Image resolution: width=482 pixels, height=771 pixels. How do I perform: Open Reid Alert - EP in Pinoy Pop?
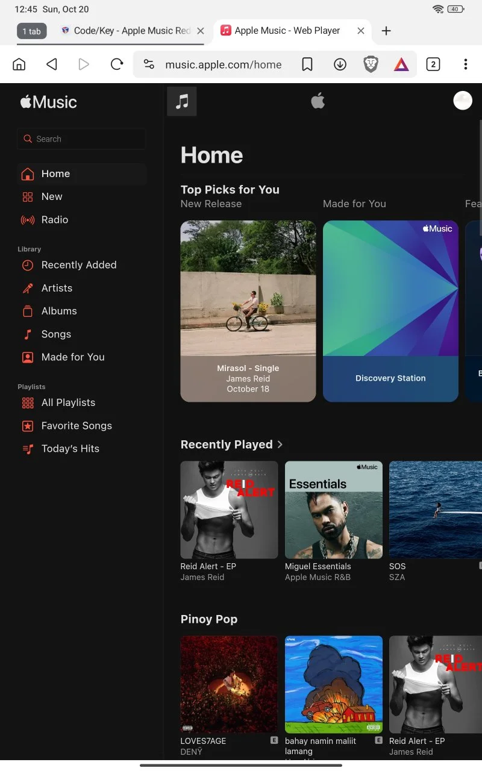point(436,685)
